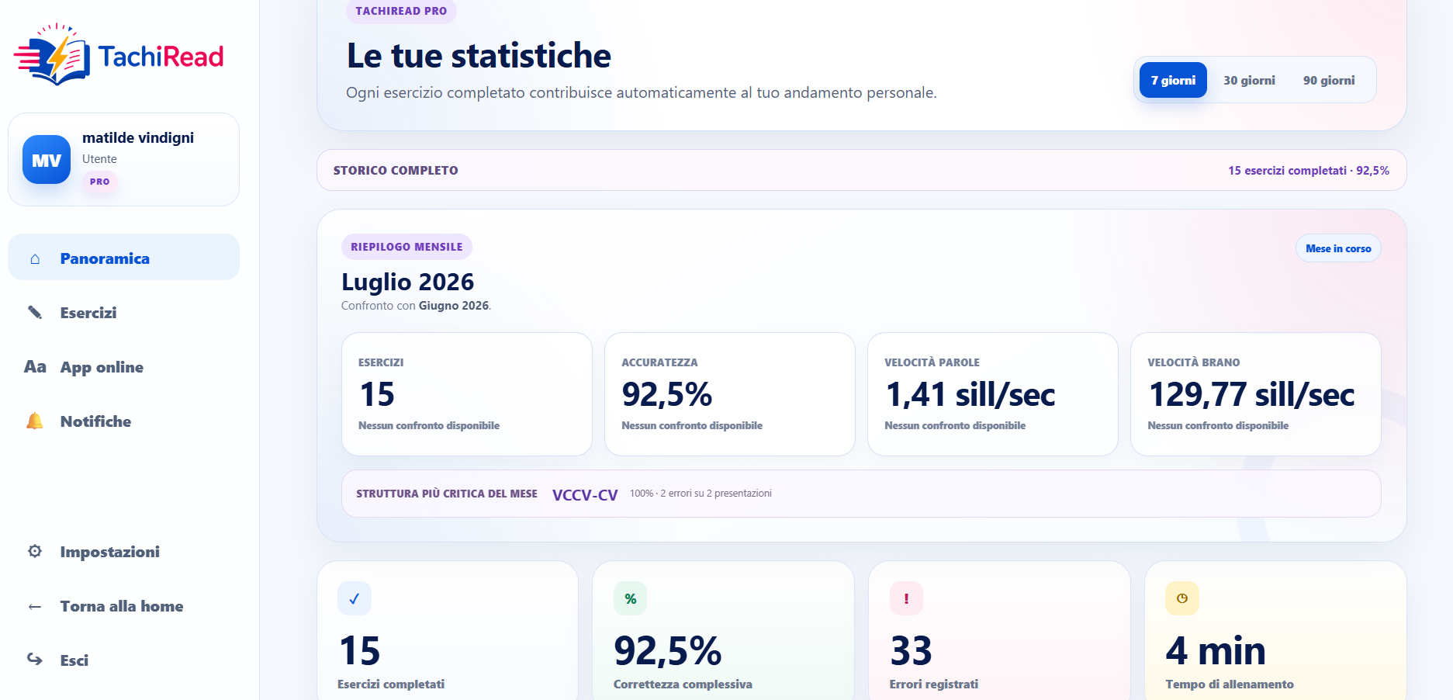Click the VCCV-CV critical structure

point(585,494)
